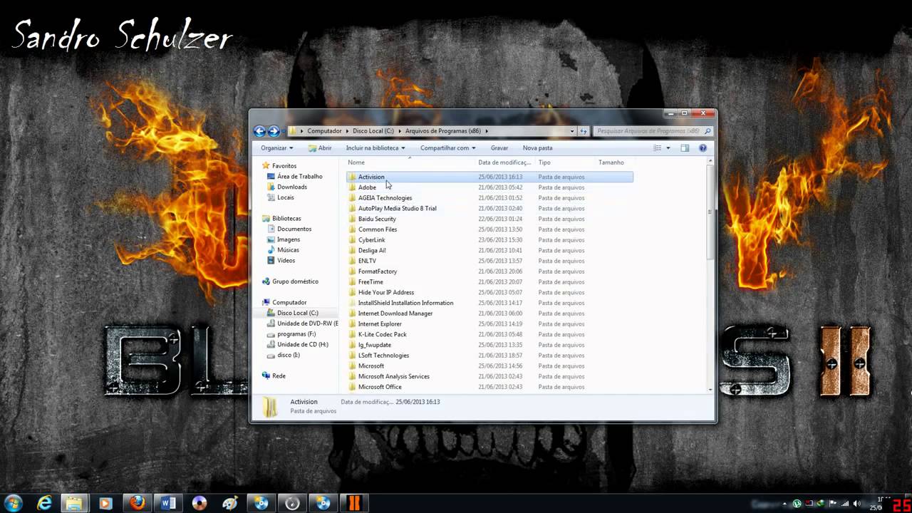
Task: Select Favoritos in the navigation pane
Action: 284,166
